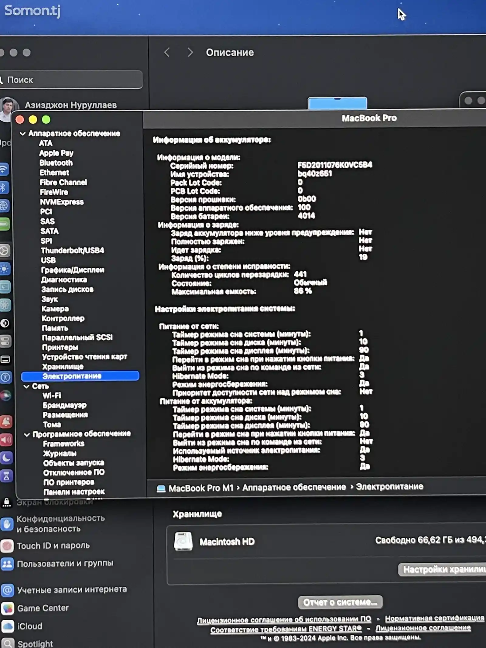Select Fibre Channel entry
Screen dimensions: 486x648
63,182
